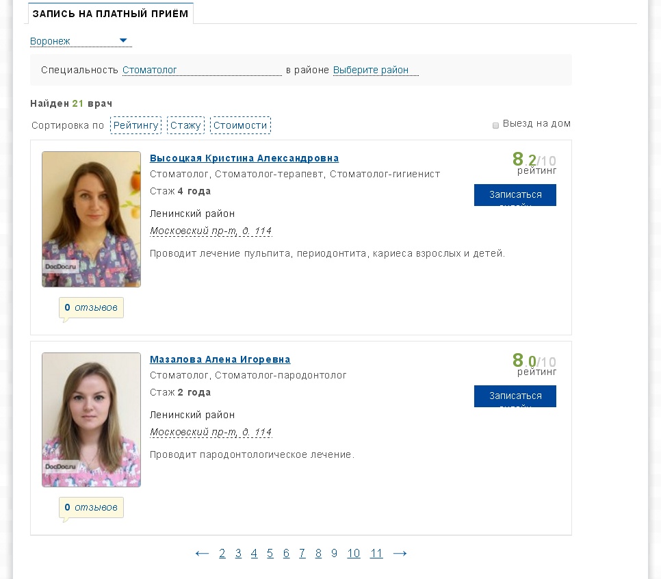Click Стаж 2 года text

(x=180, y=392)
